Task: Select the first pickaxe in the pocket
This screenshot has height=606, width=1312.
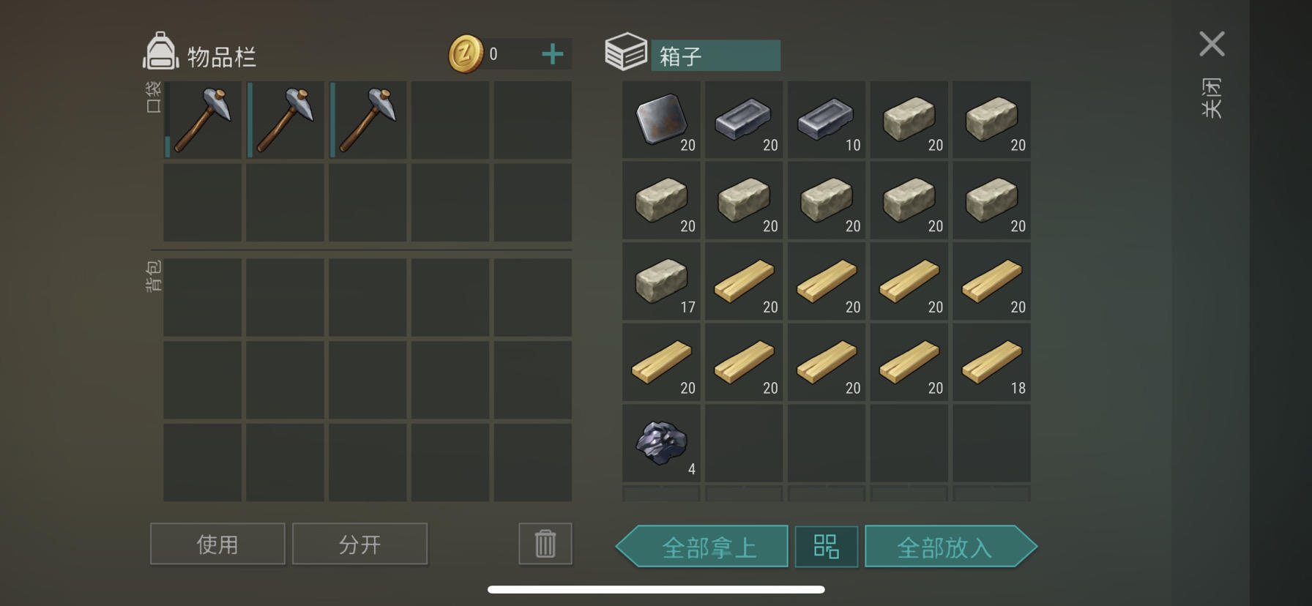Action: coord(203,120)
